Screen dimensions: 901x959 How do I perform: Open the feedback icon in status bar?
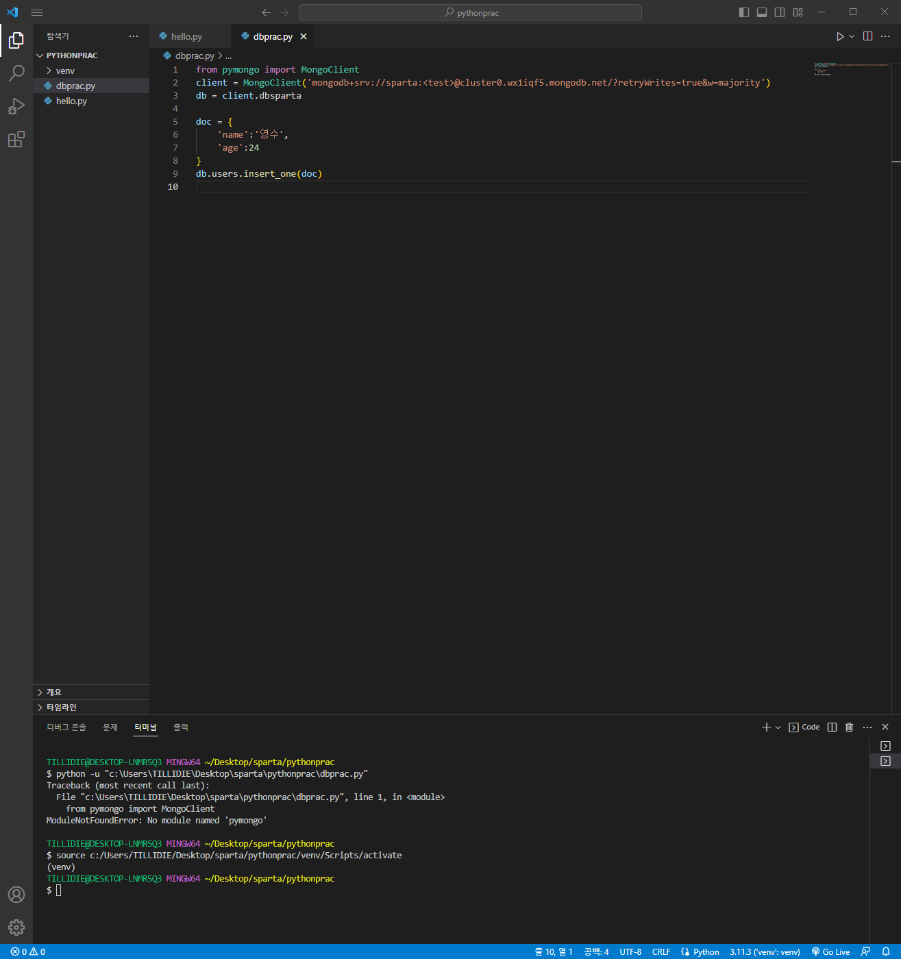tap(866, 952)
